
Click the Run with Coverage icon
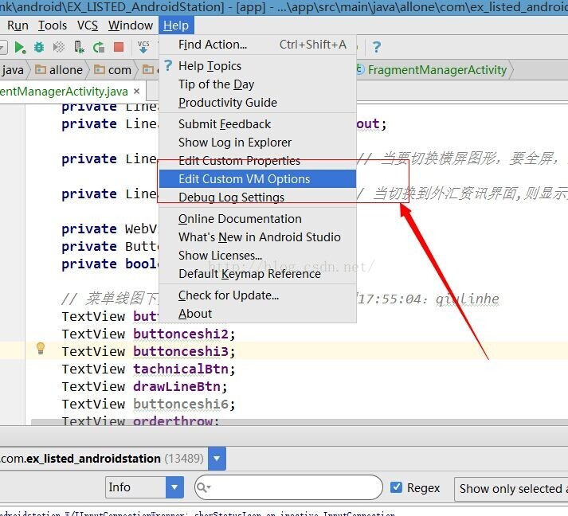click(x=59, y=47)
